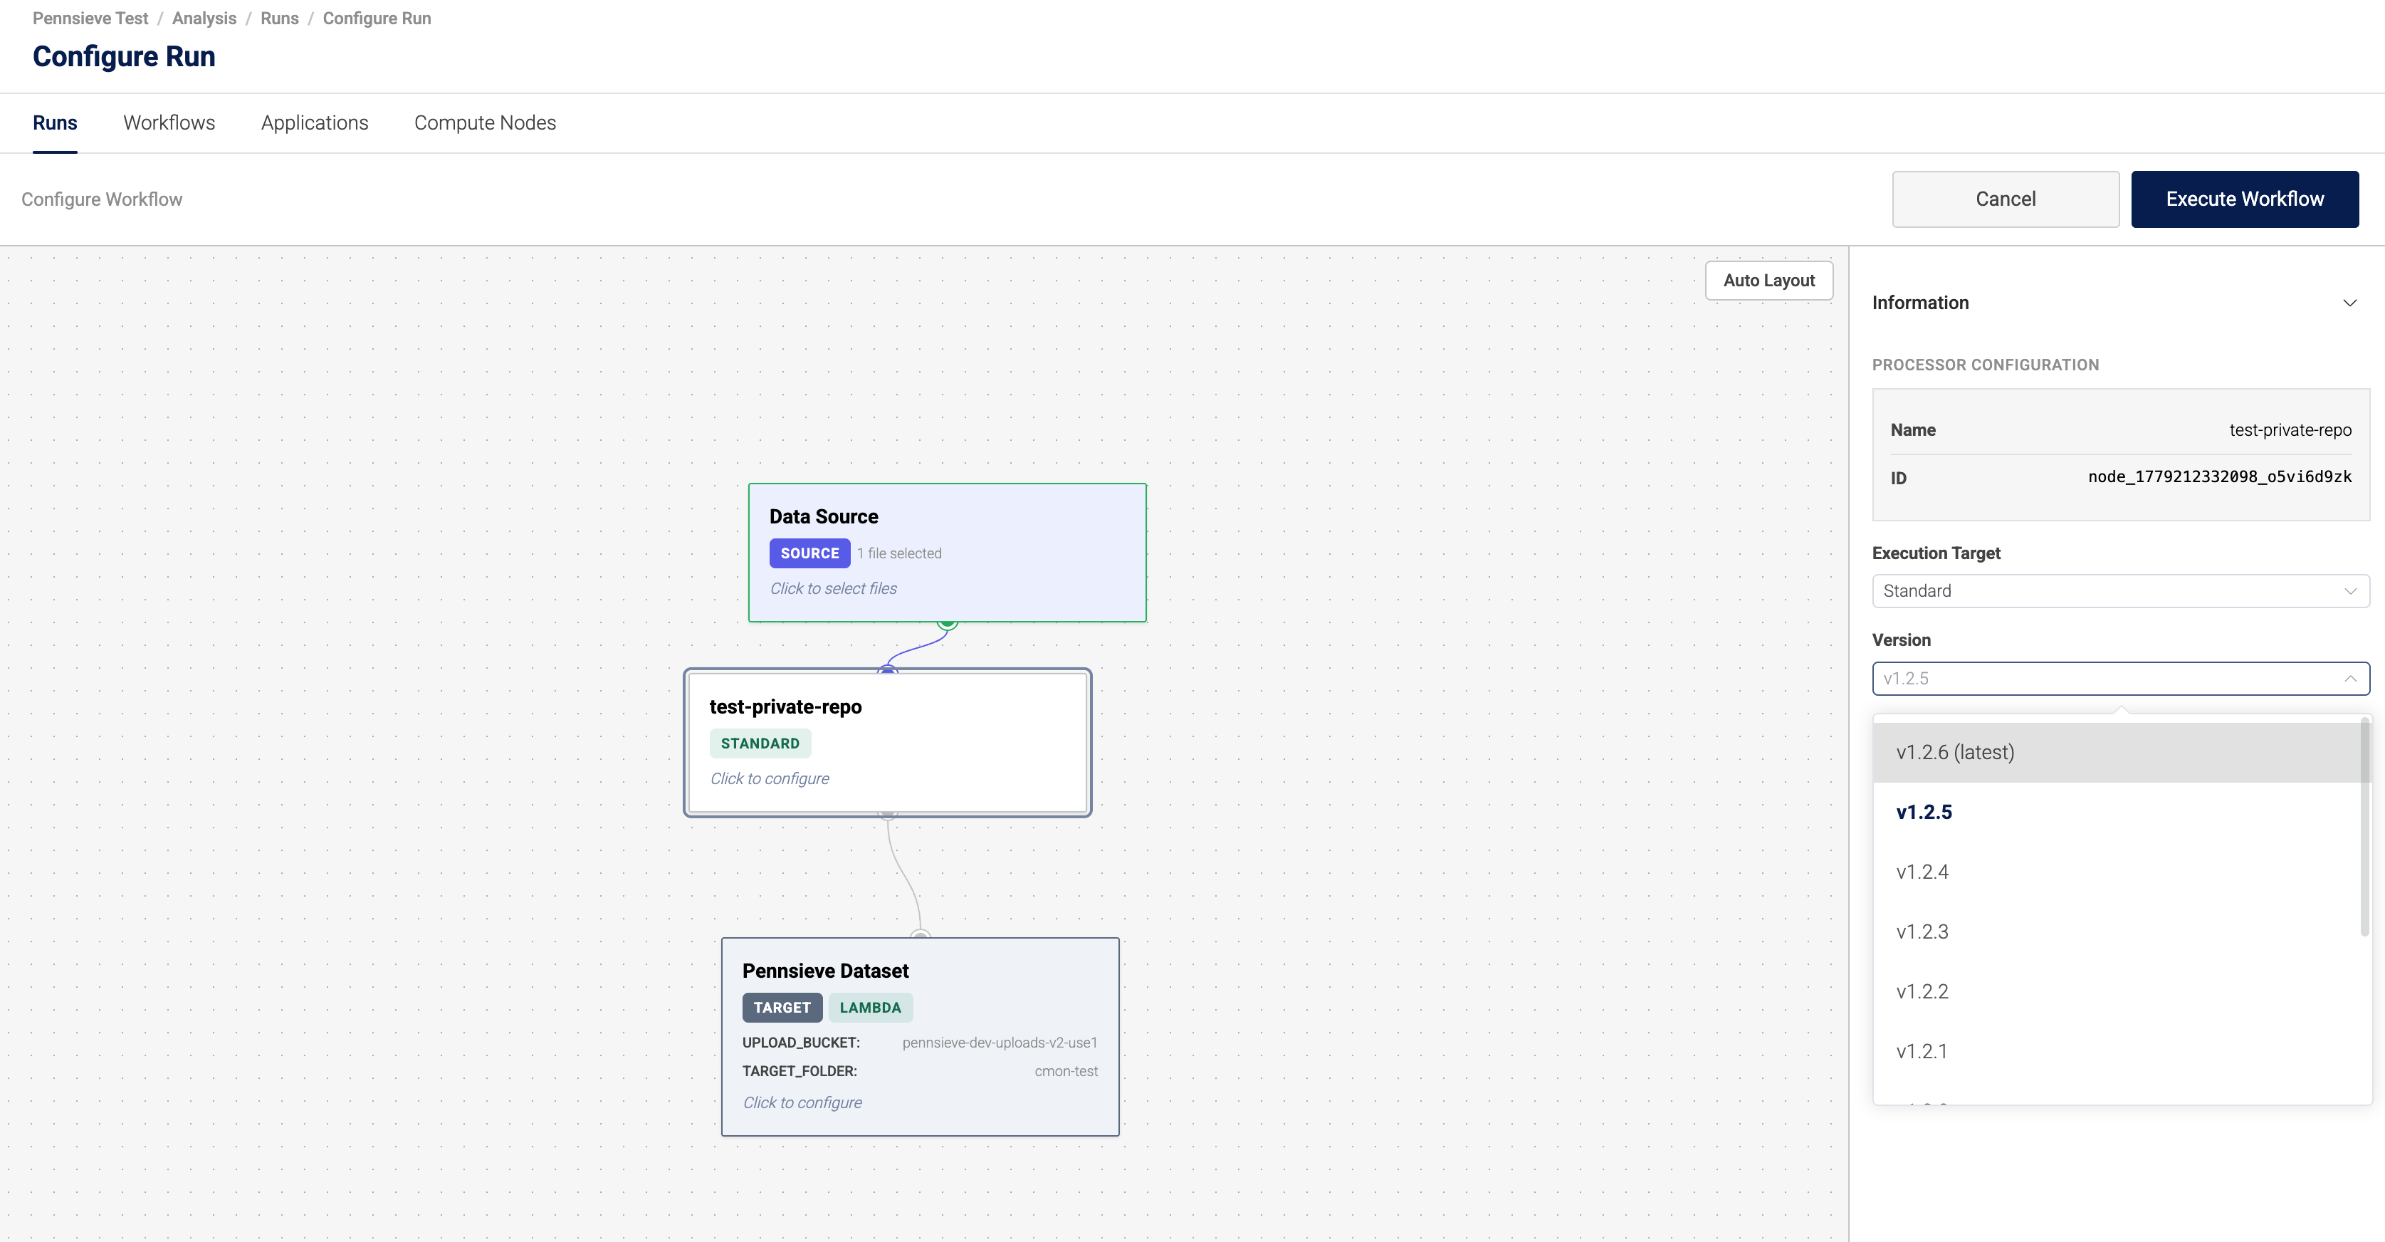The image size is (2385, 1242).
Task: Pick version v1.2.1
Action: 2117,1051
